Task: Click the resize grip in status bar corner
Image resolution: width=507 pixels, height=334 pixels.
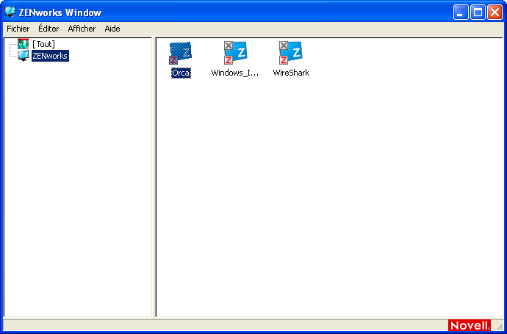Action: pos(500,326)
